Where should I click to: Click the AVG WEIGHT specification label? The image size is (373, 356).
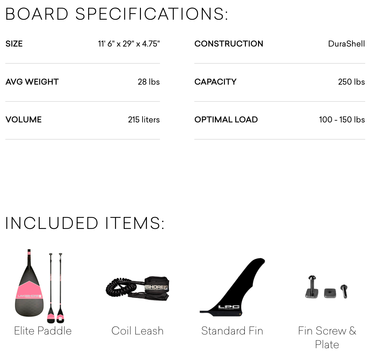tap(32, 82)
